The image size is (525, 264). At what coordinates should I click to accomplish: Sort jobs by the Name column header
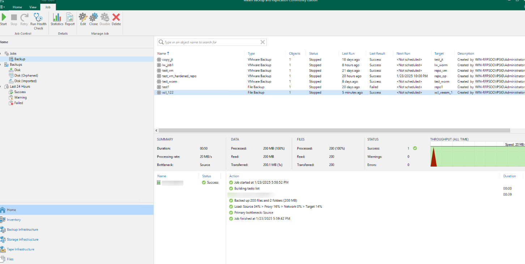[161, 53]
